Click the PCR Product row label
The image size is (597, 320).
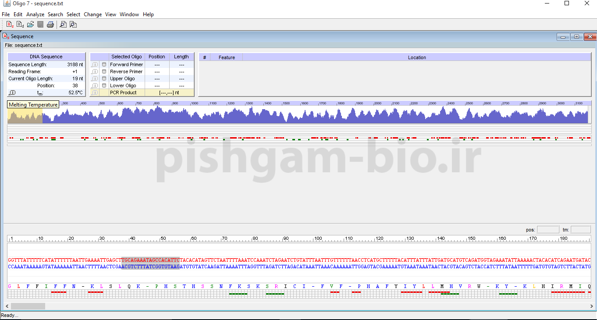tap(123, 92)
